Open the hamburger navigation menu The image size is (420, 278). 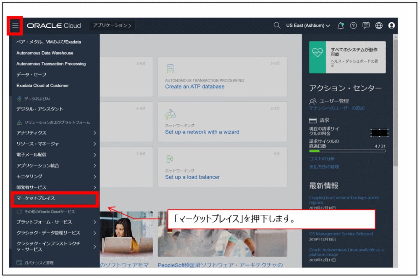coord(15,25)
